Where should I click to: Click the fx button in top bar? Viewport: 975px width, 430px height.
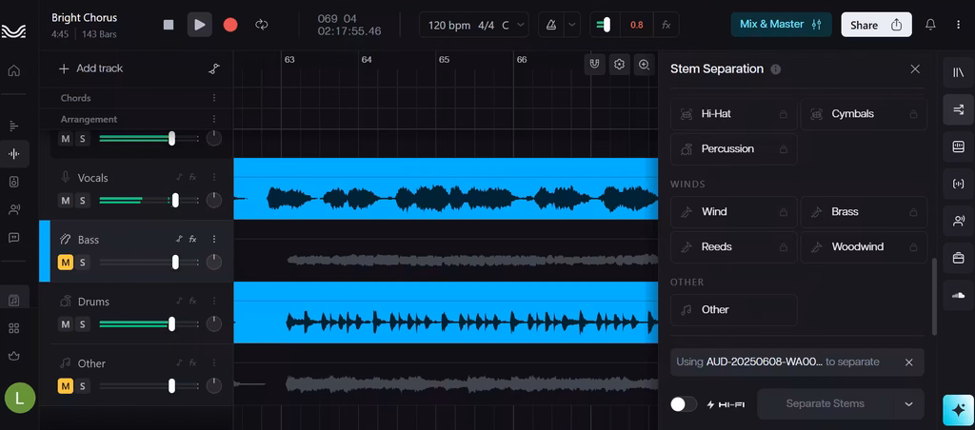(x=666, y=25)
